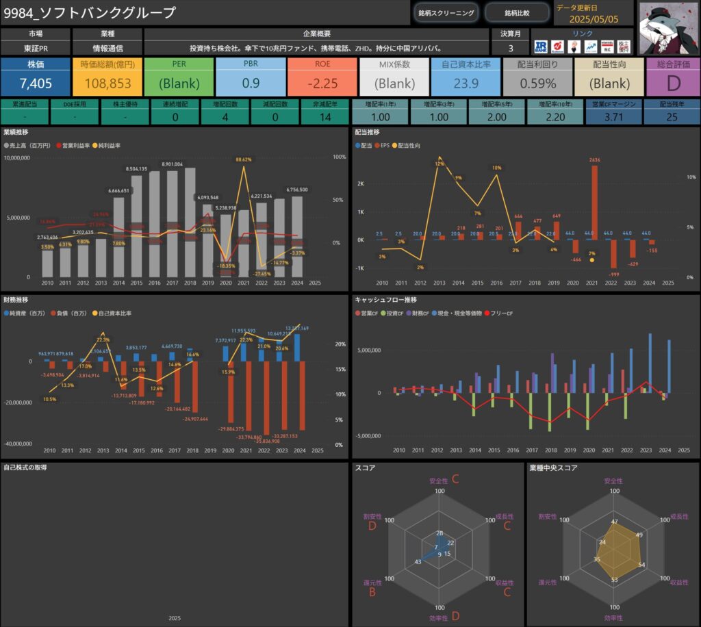Click the 自己株式の取得 chart title
The height and width of the screenshot is (627, 701).
(25, 468)
